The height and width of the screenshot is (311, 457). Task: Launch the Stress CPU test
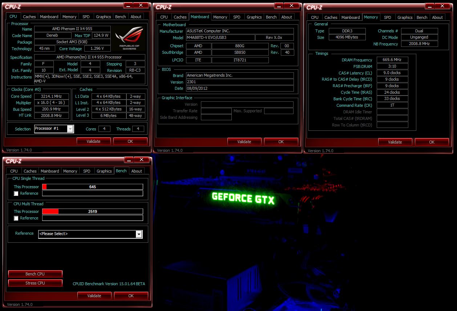(35, 283)
